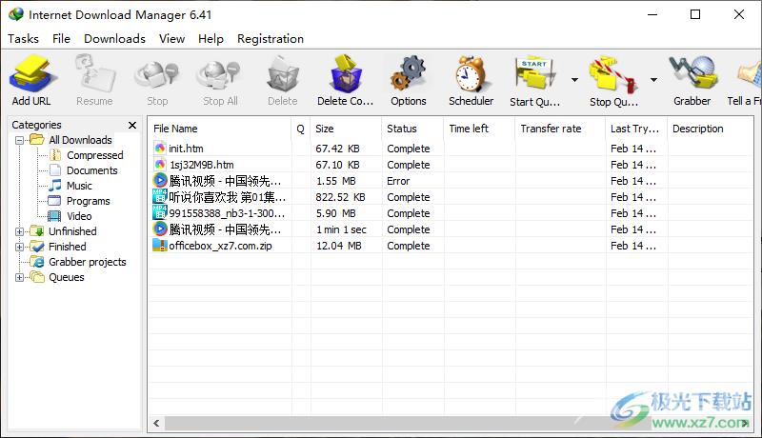The width and height of the screenshot is (762, 438).
Task: Click the Description column header
Action: tap(710, 129)
